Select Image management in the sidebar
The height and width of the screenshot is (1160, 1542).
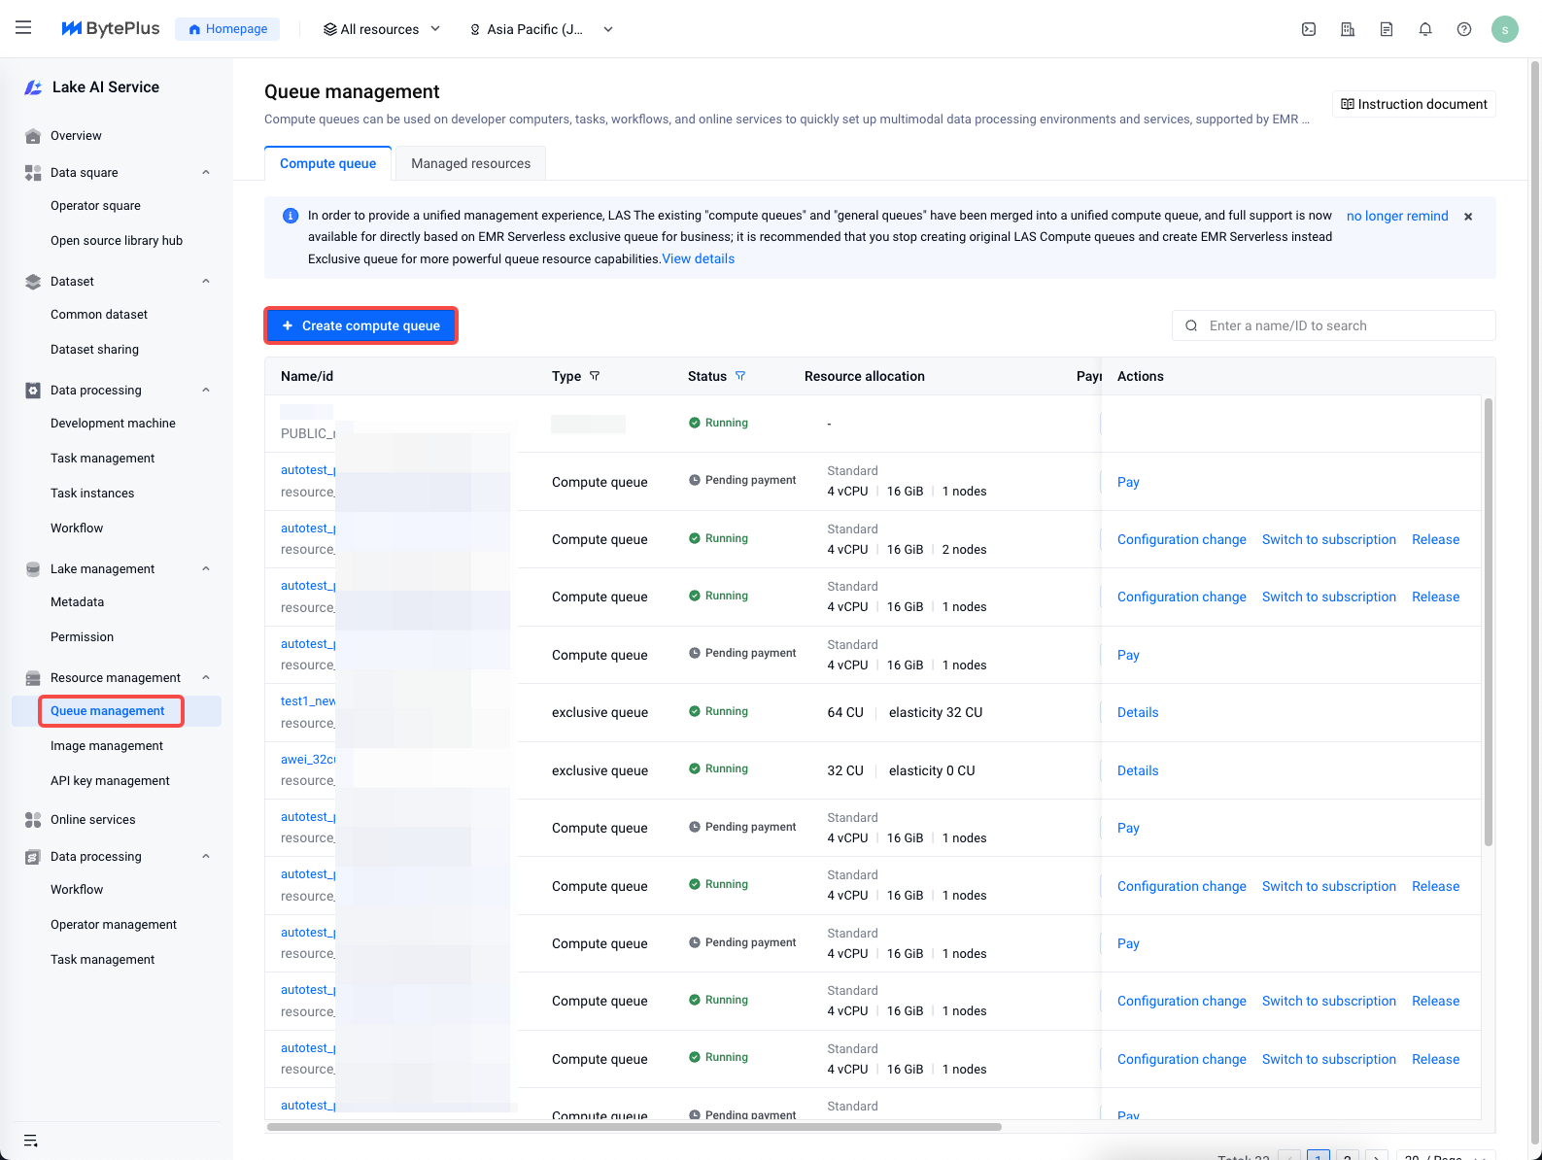[107, 746]
